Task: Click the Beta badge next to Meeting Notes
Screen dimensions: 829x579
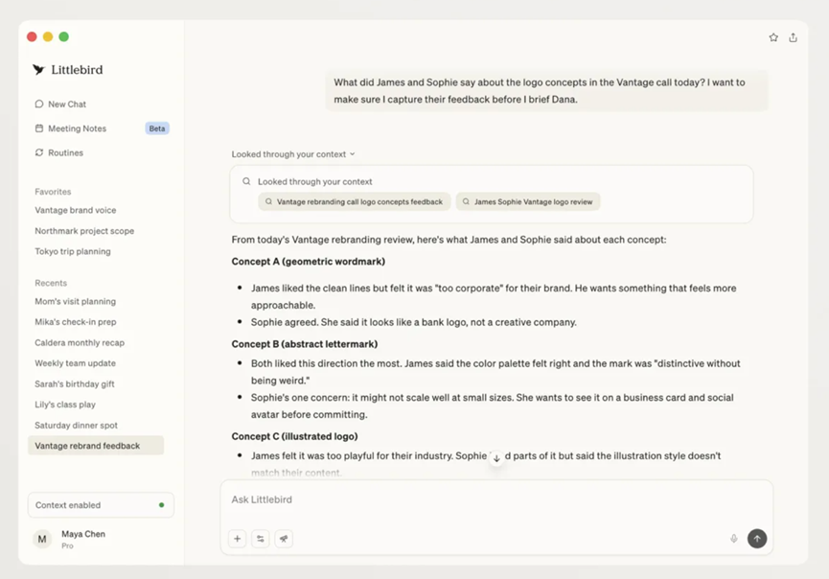Action: click(157, 128)
